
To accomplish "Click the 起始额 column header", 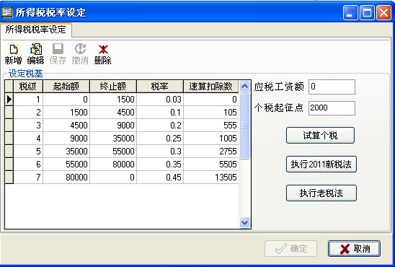I will pos(66,87).
